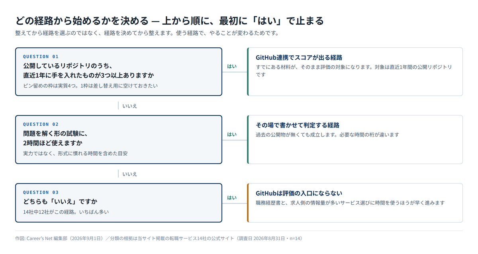The height and width of the screenshot is (254, 478).
Task: Select question text どちらも「いいえ」ですか
Action: point(60,201)
